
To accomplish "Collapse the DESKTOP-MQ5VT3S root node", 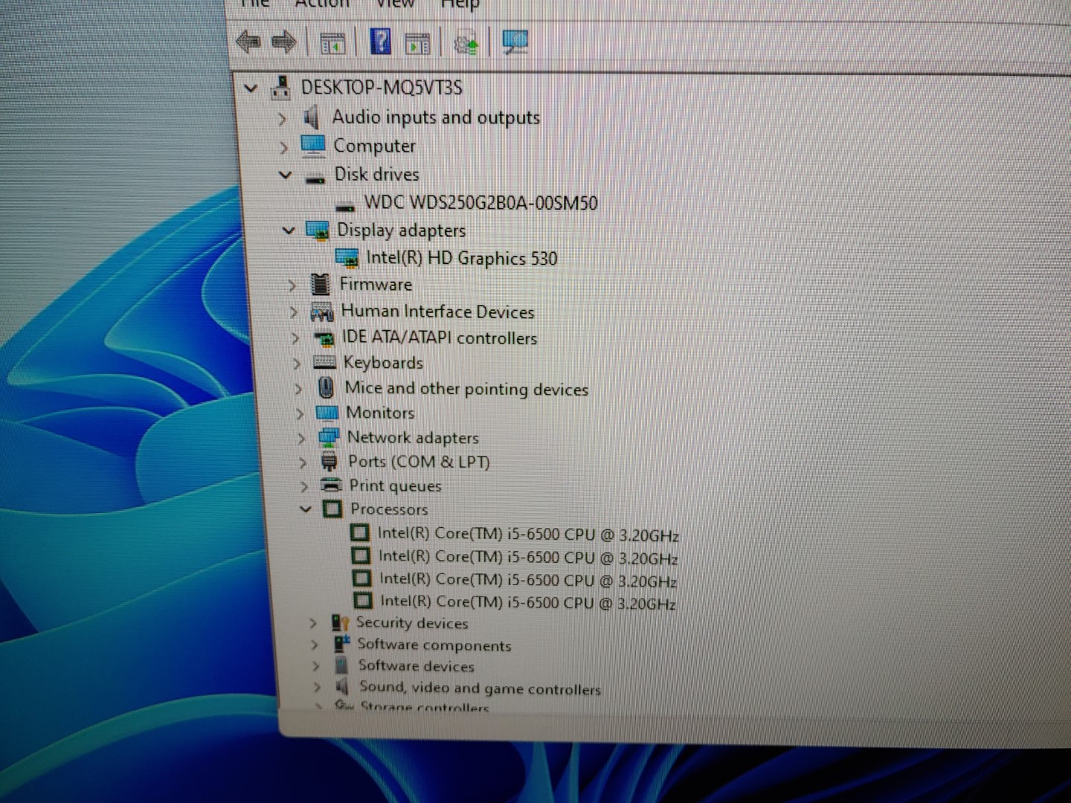I will [251, 88].
